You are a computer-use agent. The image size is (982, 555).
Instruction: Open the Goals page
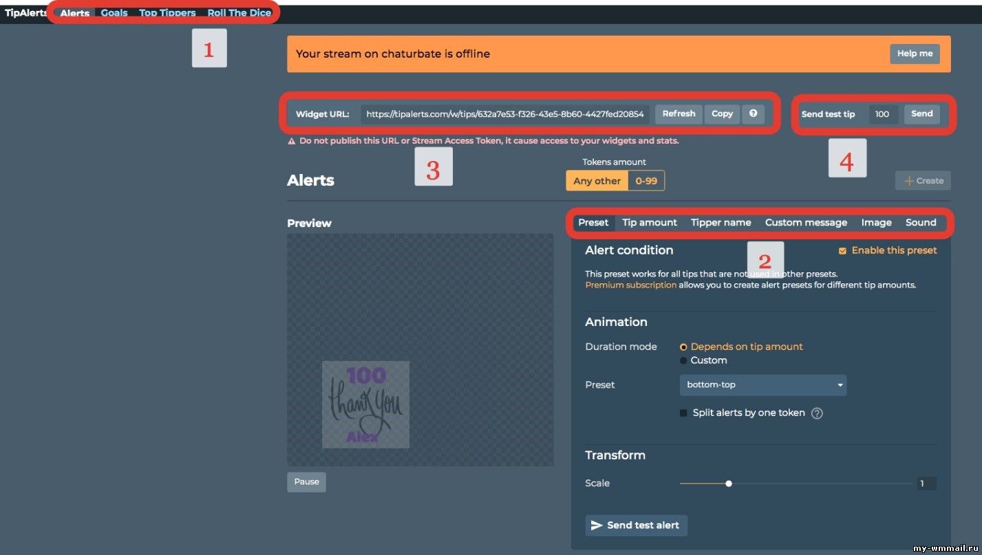click(114, 13)
